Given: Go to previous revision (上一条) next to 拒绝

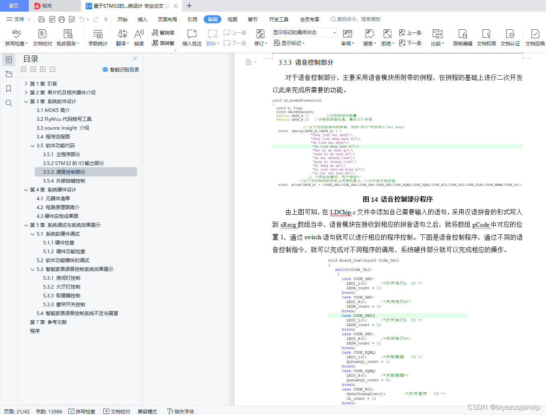Looking at the screenshot, I should tap(410, 33).
